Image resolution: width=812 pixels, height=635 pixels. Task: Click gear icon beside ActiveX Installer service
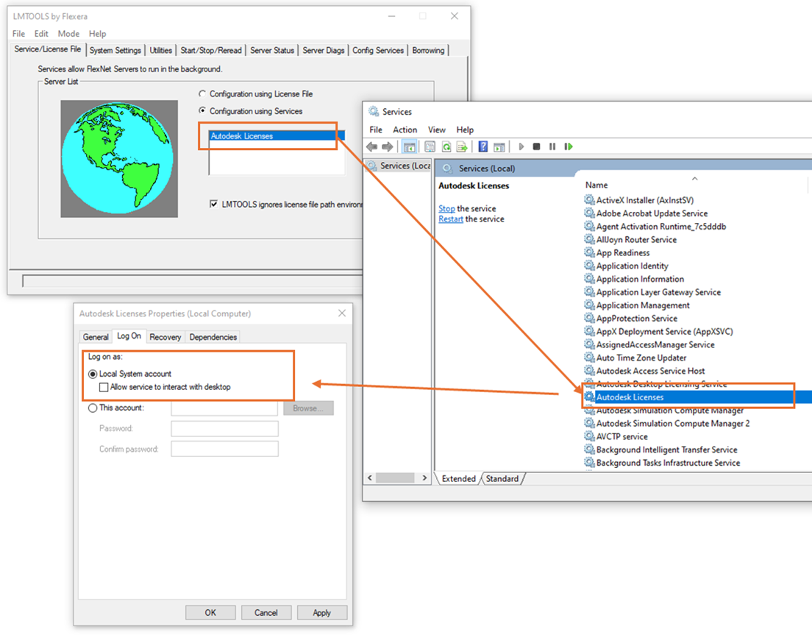pyautogui.click(x=589, y=199)
